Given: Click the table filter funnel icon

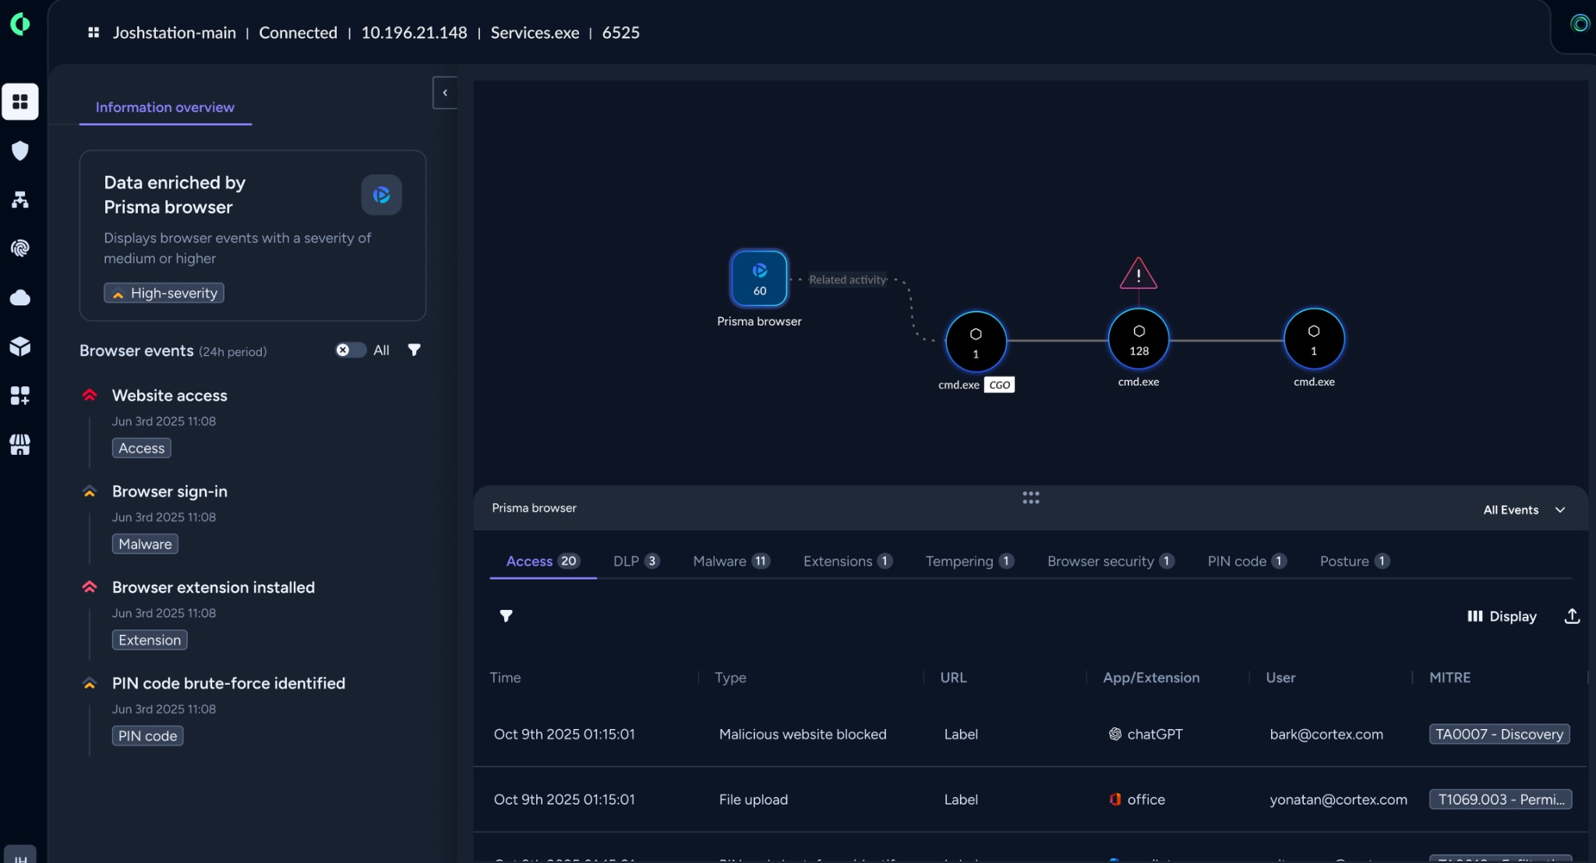Looking at the screenshot, I should coord(506,616).
